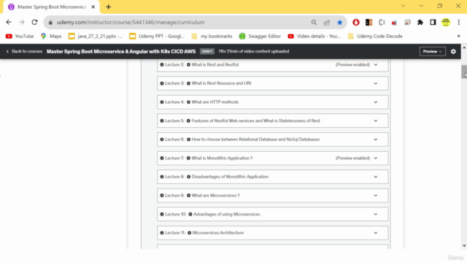Open my bookmarks folder

tap(212, 36)
